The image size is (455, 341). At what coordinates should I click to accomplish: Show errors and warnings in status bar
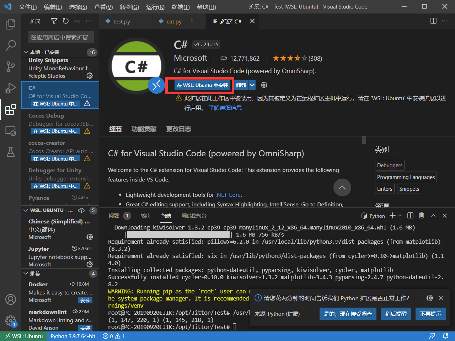point(114,336)
